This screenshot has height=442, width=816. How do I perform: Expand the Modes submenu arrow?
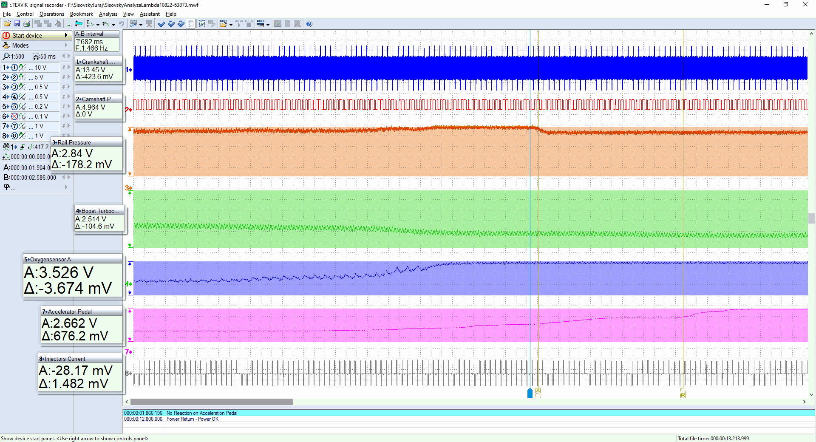tap(66, 45)
